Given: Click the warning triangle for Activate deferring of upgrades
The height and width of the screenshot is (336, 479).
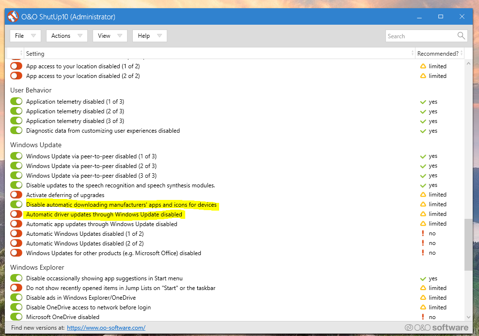Looking at the screenshot, I should [x=423, y=195].
